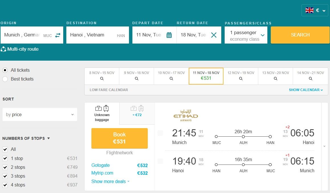Search fares for 13 Nov–20 Nov magnifier
This screenshot has height=193, width=330.
click(276, 79)
